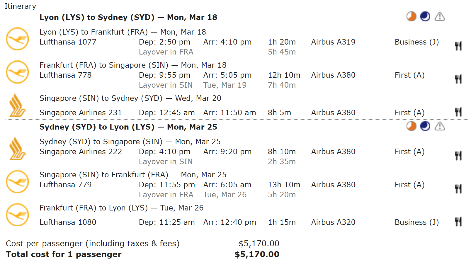Select the Lyon to Sydney Mar 18 heading

pyautogui.click(x=128, y=17)
